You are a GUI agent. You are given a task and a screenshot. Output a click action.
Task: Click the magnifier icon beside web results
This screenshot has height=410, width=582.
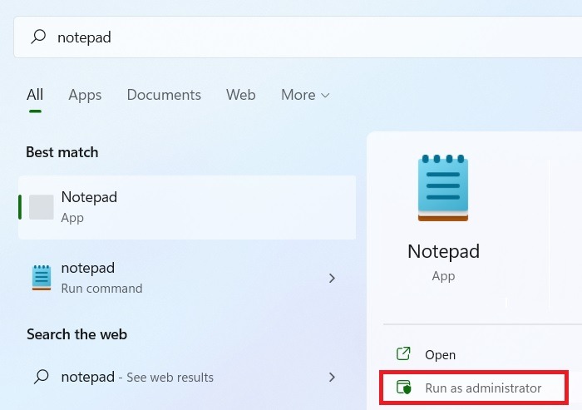coord(42,377)
